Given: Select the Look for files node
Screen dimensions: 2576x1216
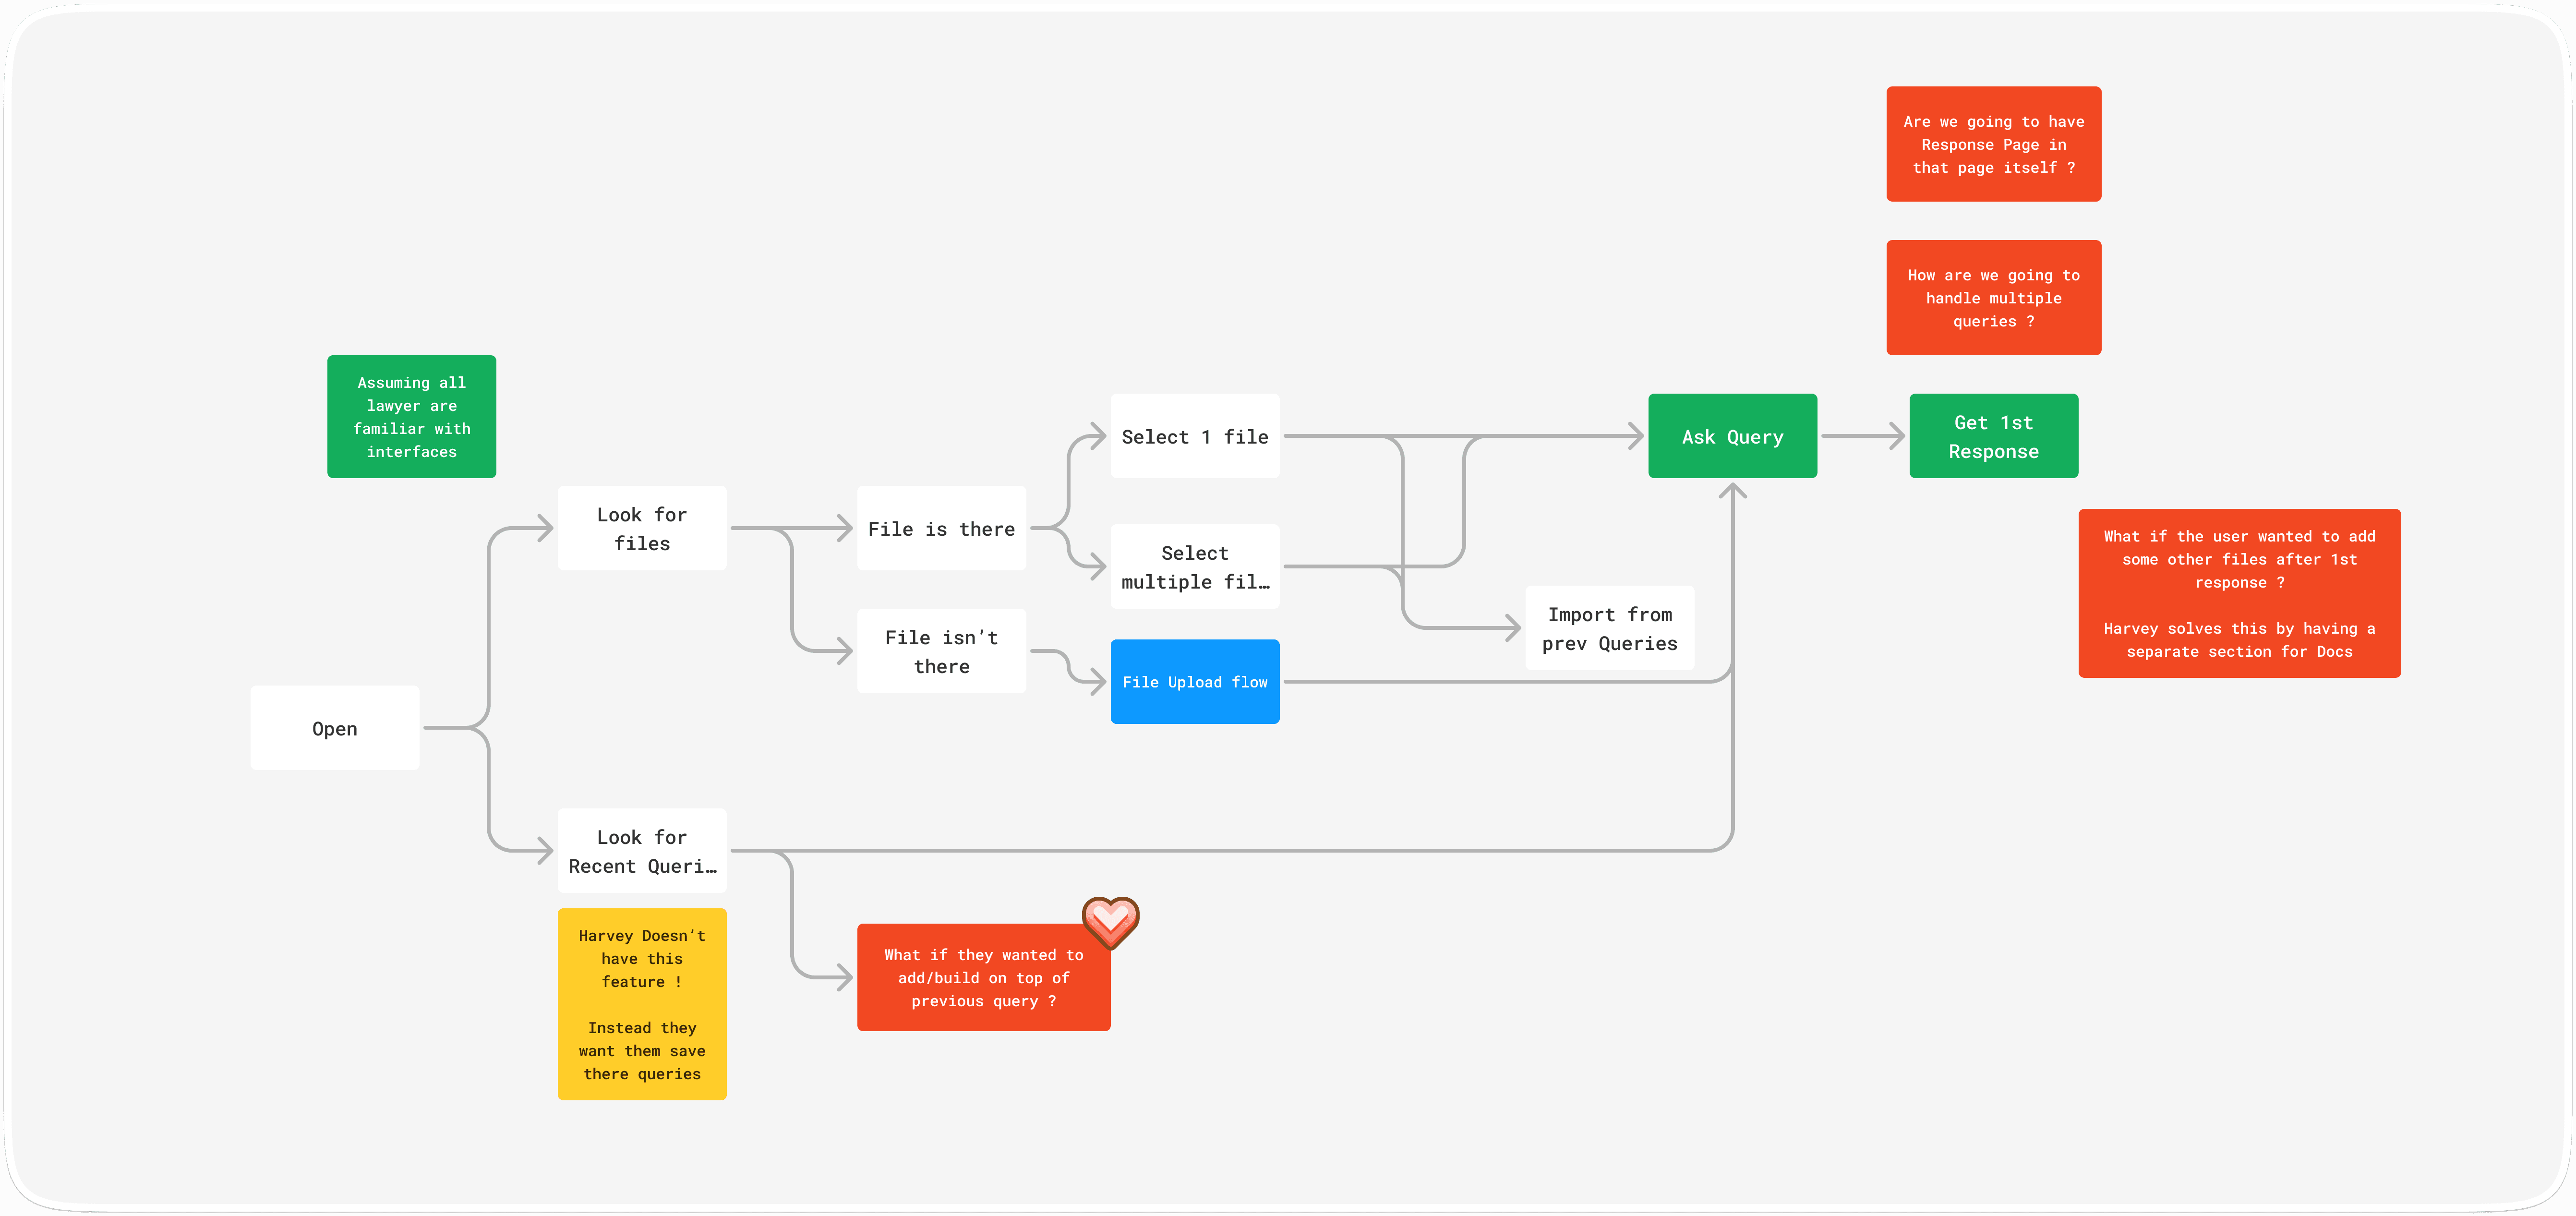Looking at the screenshot, I should (x=641, y=528).
